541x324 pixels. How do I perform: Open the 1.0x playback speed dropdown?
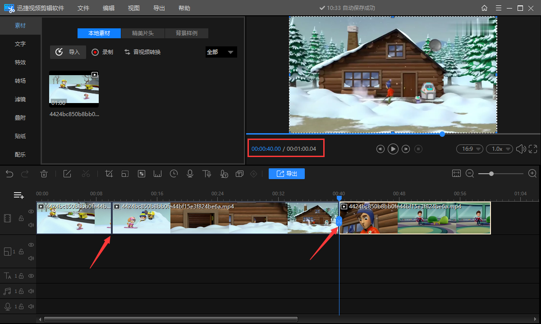pos(500,149)
